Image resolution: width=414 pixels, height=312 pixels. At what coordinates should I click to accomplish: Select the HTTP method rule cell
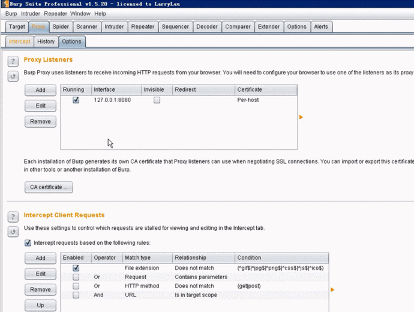tap(142, 286)
